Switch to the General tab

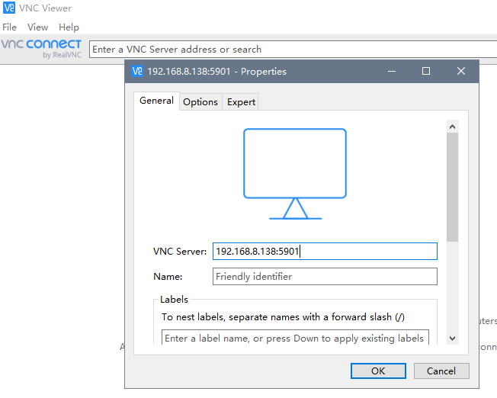click(156, 101)
